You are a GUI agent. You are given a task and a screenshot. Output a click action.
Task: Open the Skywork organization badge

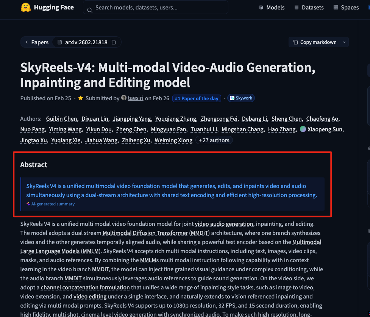pos(241,98)
